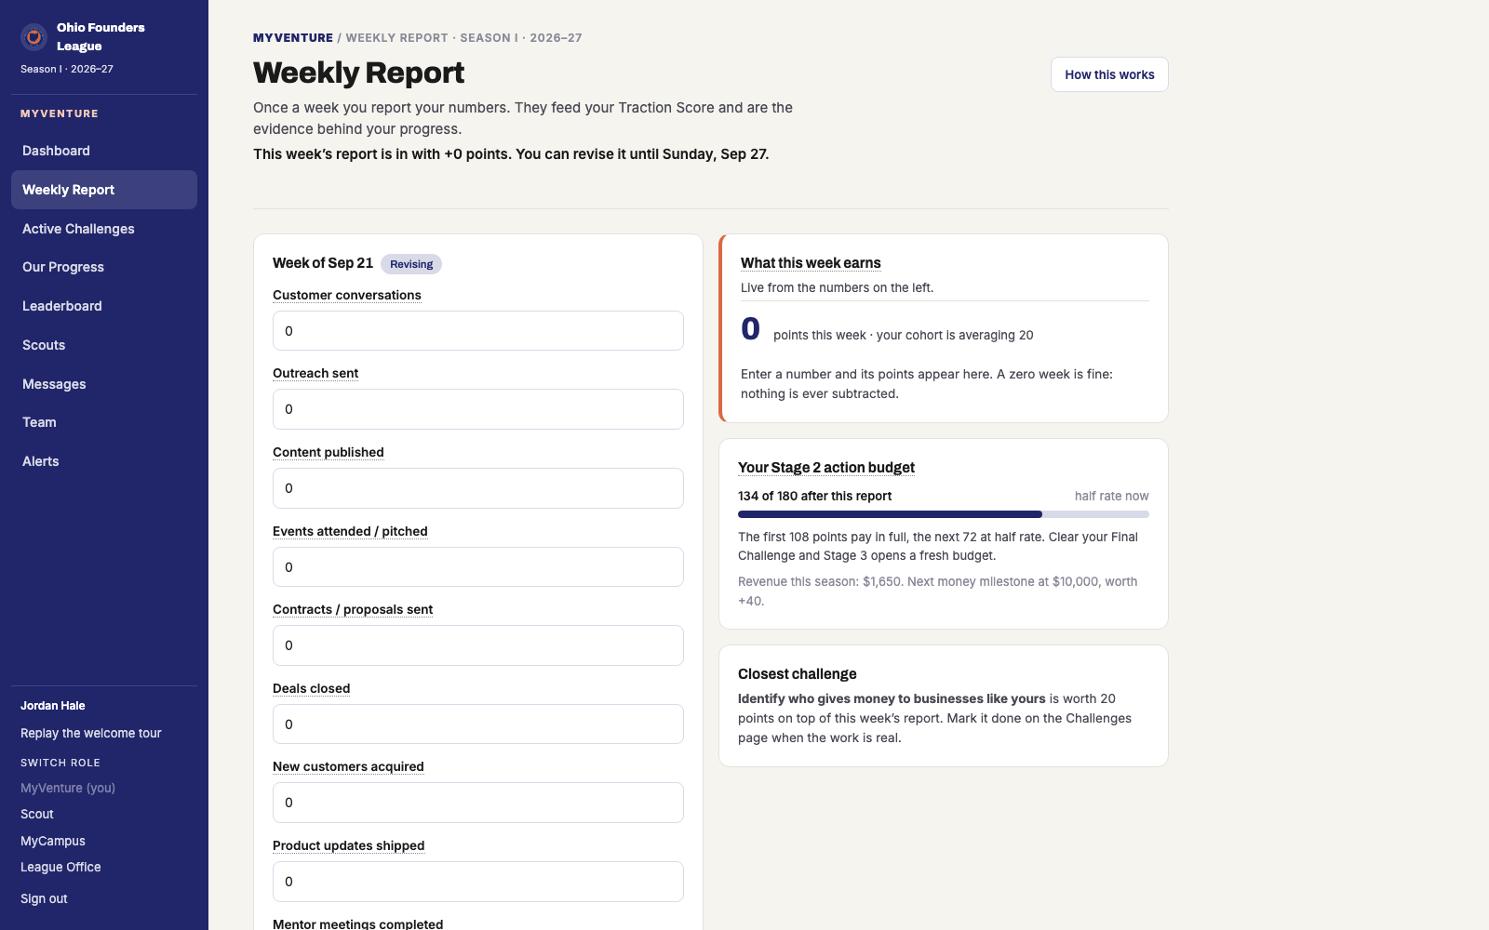Viewport: 1489px width, 930px height.
Task: Click the Customer conversations label
Action: coord(347,295)
